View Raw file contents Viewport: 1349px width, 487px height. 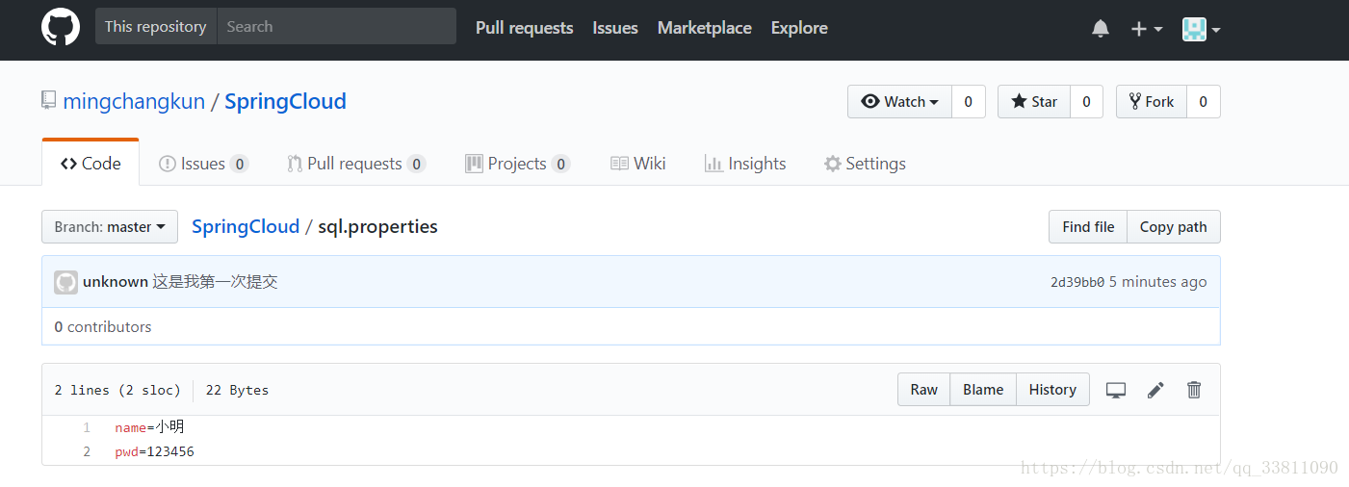coord(924,390)
